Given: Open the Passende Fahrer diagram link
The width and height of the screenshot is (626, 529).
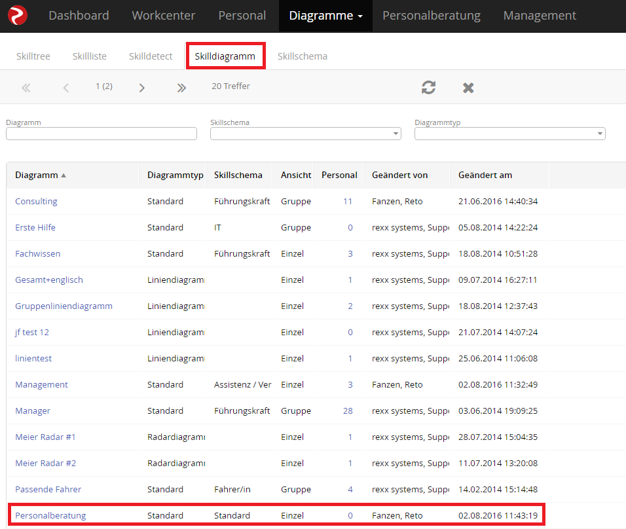Looking at the screenshot, I should (48, 490).
